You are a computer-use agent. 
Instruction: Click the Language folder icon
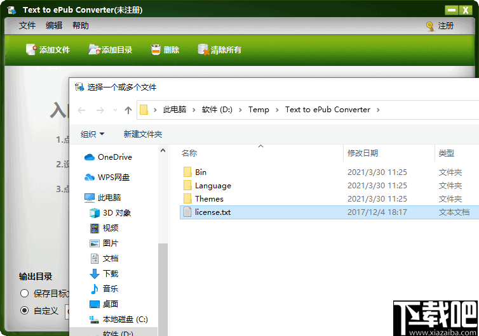(x=187, y=185)
